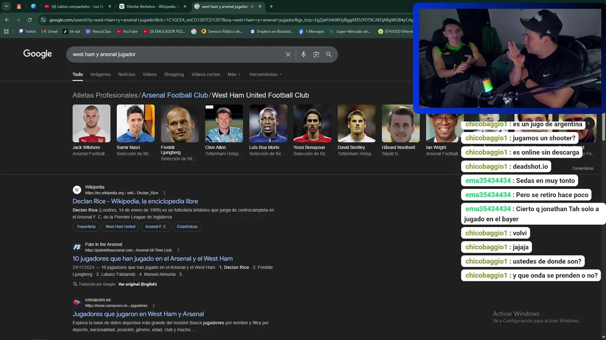Image resolution: width=606 pixels, height=340 pixels.
Task: Advance player carousel with next arrow
Action: coord(588,124)
